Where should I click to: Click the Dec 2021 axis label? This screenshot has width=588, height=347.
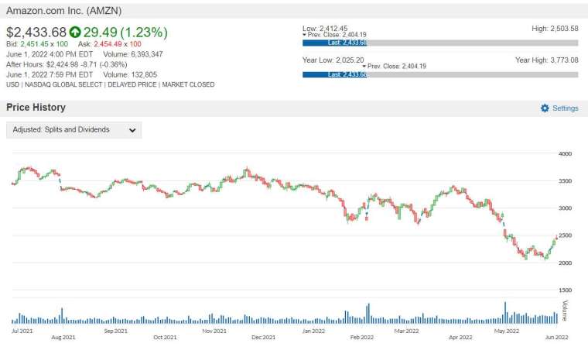click(263, 337)
